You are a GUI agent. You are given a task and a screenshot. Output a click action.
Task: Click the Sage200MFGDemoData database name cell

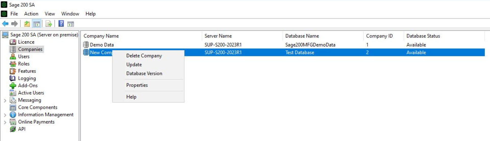pos(310,45)
